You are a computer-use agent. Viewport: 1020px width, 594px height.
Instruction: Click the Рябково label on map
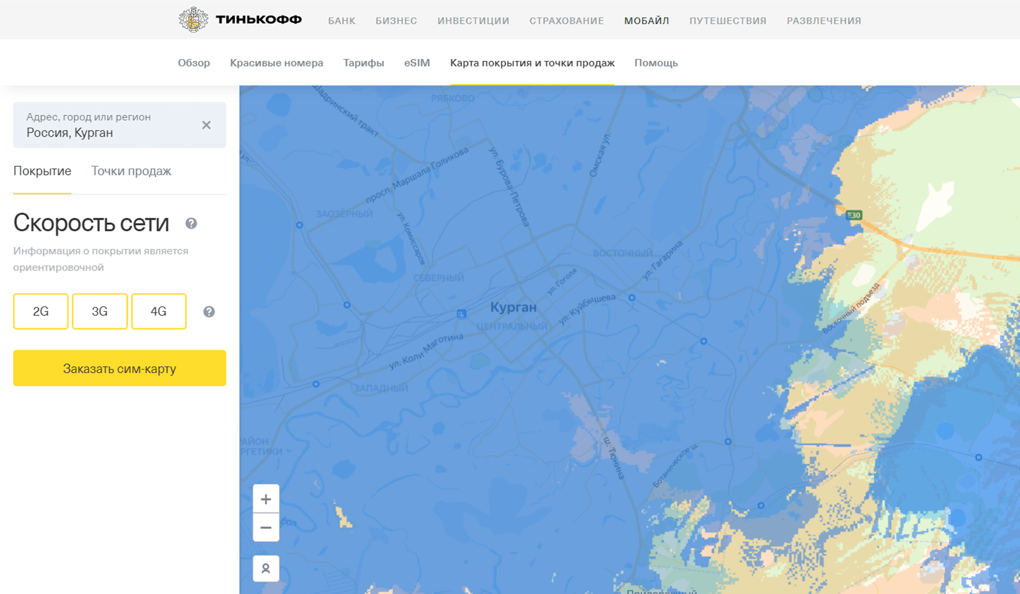tap(453, 98)
